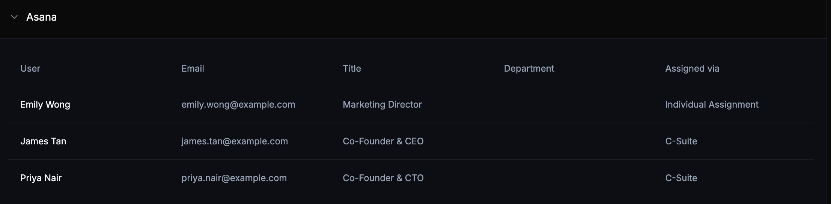Click james.tan@example.com email
Viewport: 831px width, 204px height.
point(235,141)
